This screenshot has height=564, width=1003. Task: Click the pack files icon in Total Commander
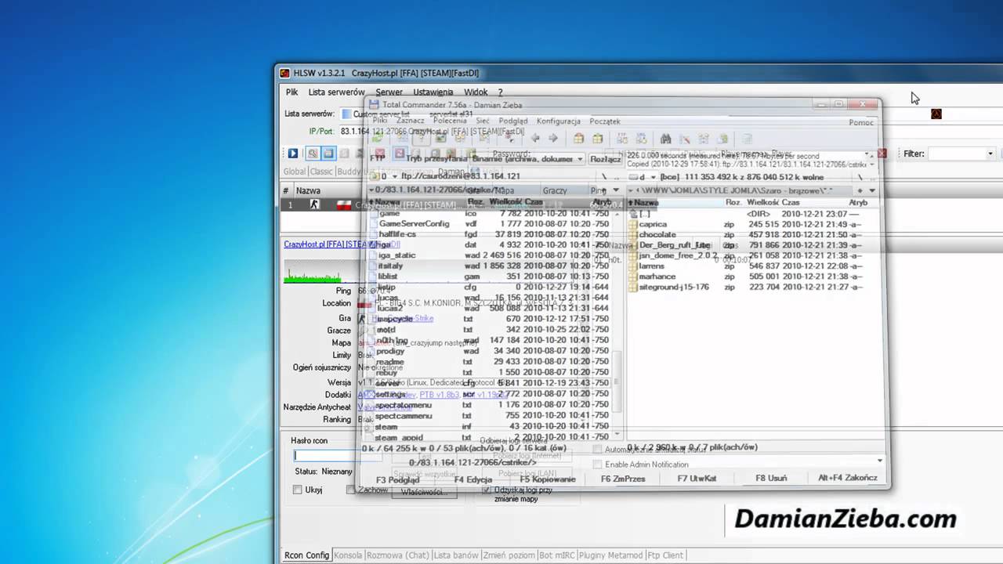pos(579,139)
